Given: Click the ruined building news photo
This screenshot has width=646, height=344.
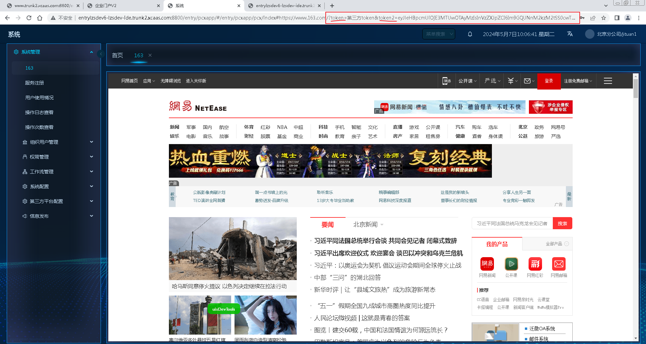Looking at the screenshot, I should click(x=233, y=248).
